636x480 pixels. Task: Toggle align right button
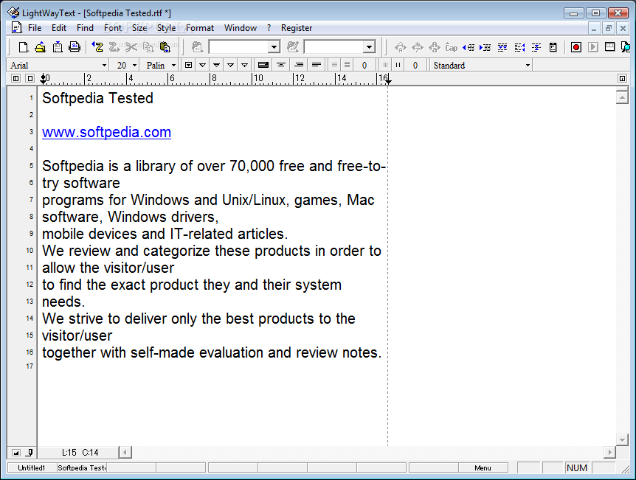pos(299,65)
